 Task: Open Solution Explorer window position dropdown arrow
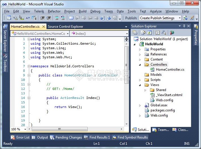pyautogui.click(x=180, y=26)
